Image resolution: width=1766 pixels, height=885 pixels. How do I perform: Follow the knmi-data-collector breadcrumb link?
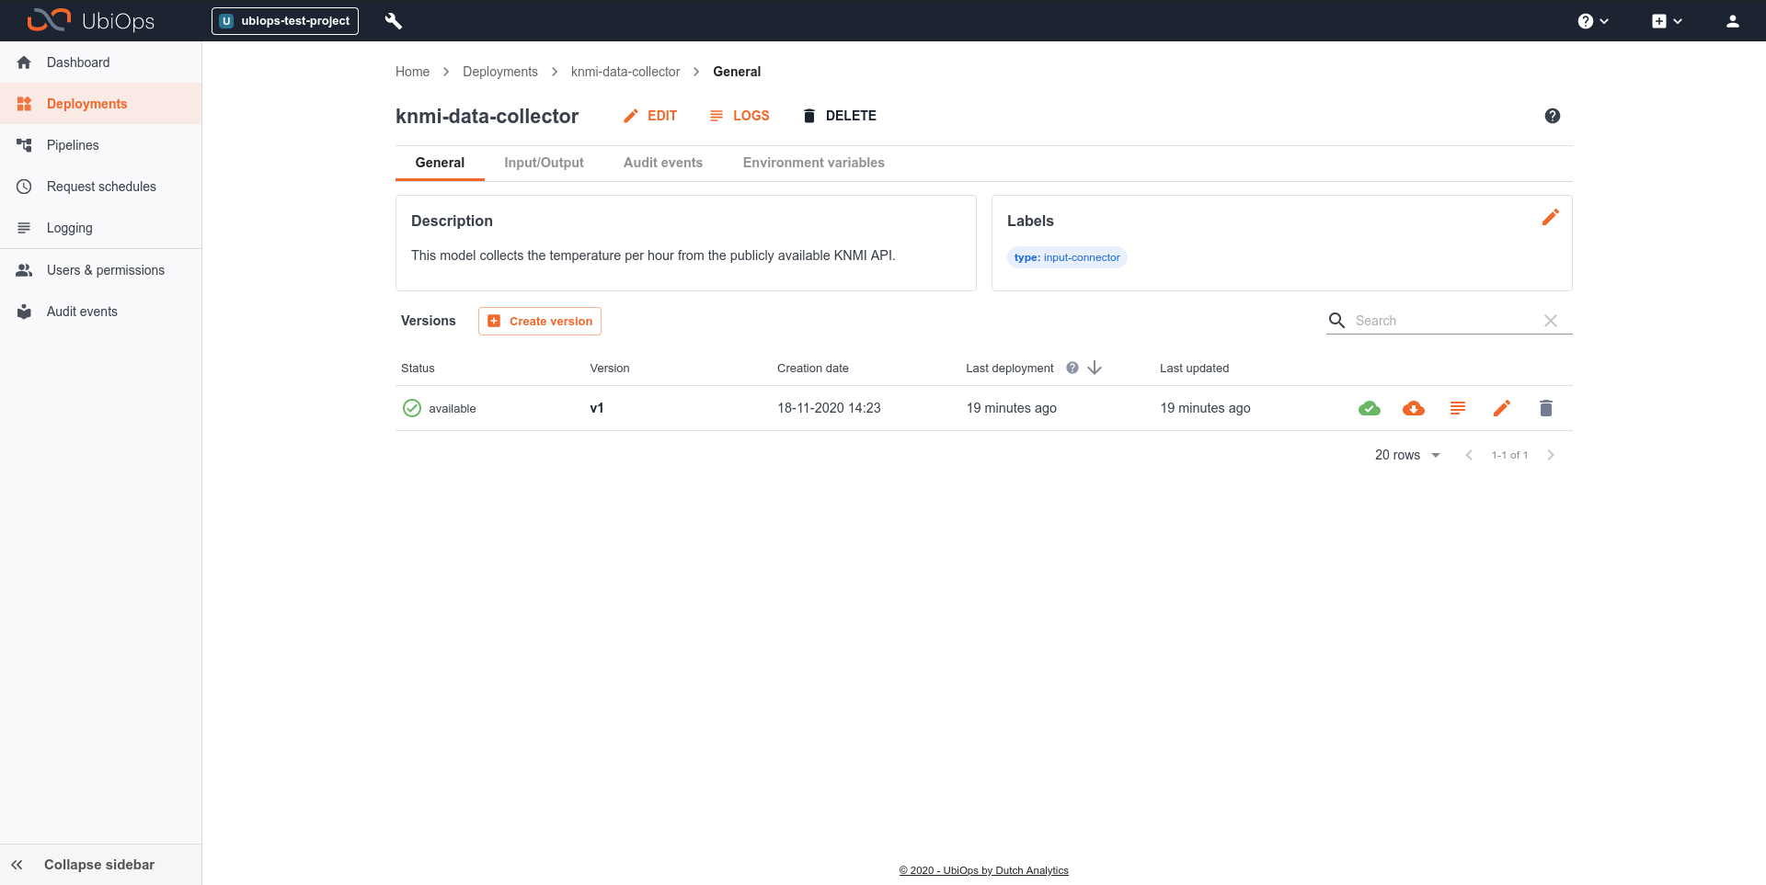[x=625, y=72]
